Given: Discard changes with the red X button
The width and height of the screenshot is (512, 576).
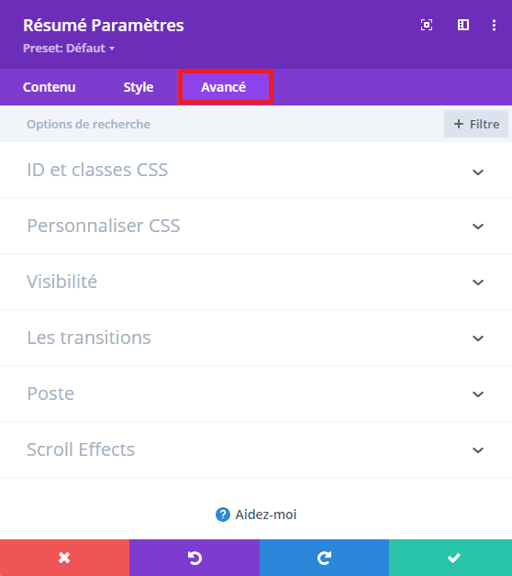Looking at the screenshot, I should click(65, 558).
